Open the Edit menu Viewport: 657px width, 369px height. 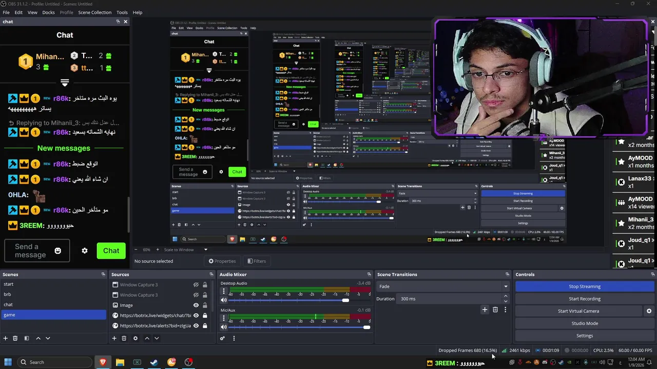click(18, 12)
